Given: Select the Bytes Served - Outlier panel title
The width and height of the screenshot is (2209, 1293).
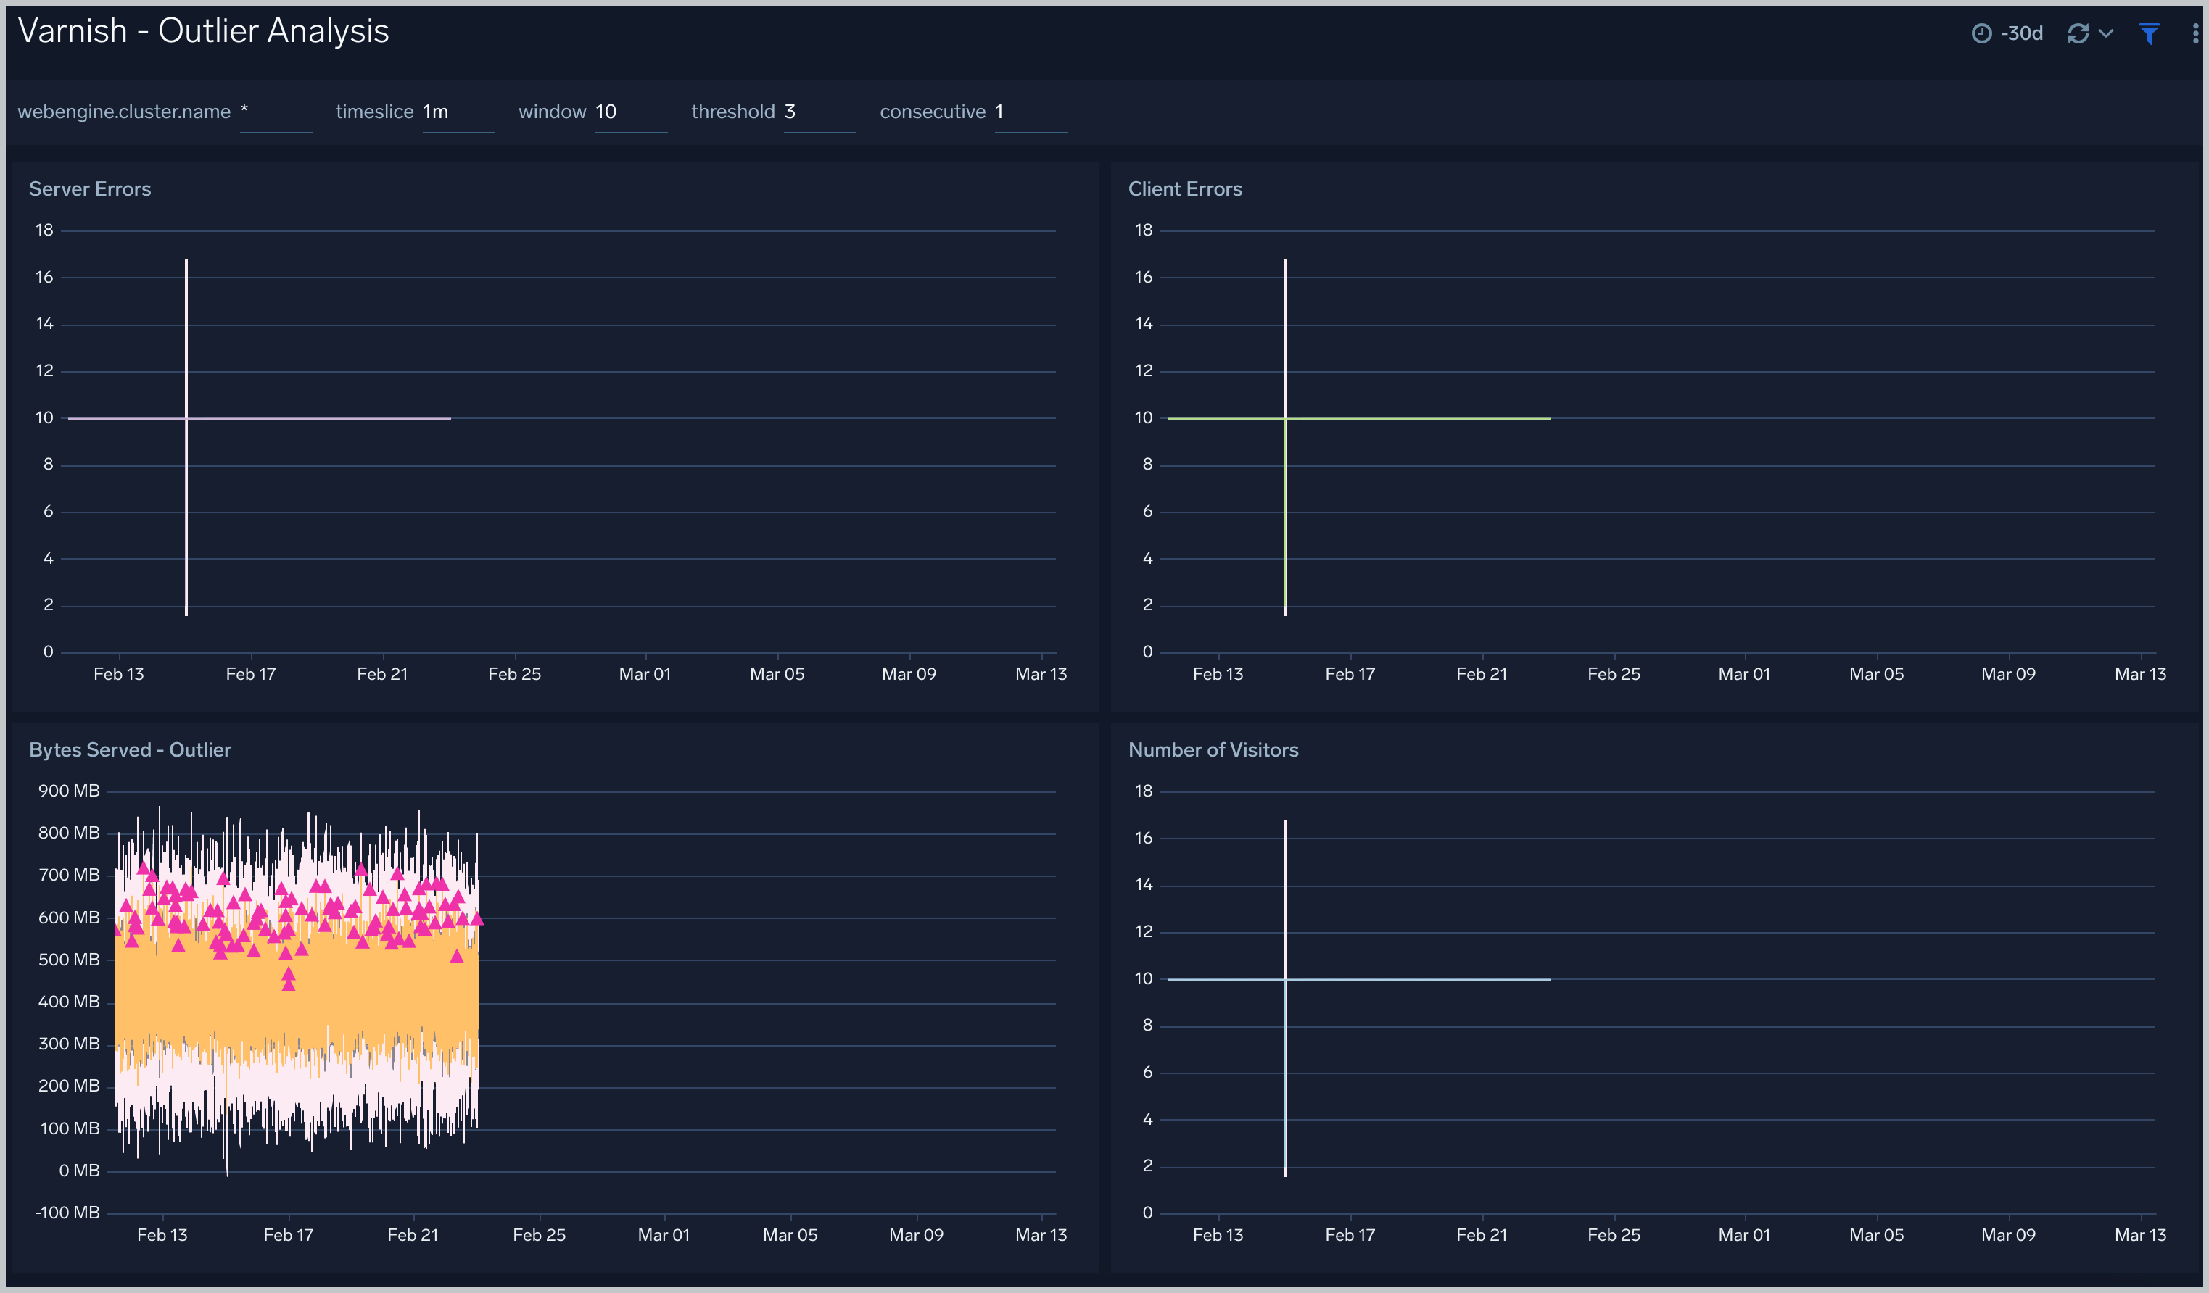Looking at the screenshot, I should click(131, 749).
